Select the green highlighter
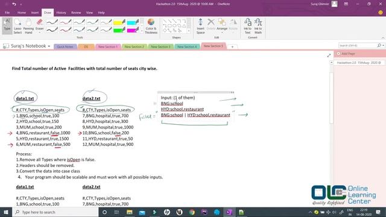 point(119,30)
